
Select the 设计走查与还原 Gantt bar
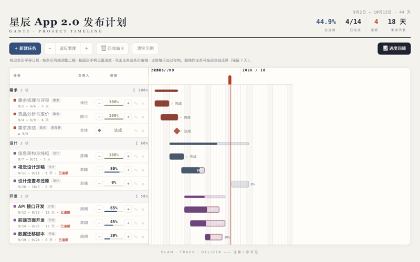pyautogui.click(x=240, y=184)
